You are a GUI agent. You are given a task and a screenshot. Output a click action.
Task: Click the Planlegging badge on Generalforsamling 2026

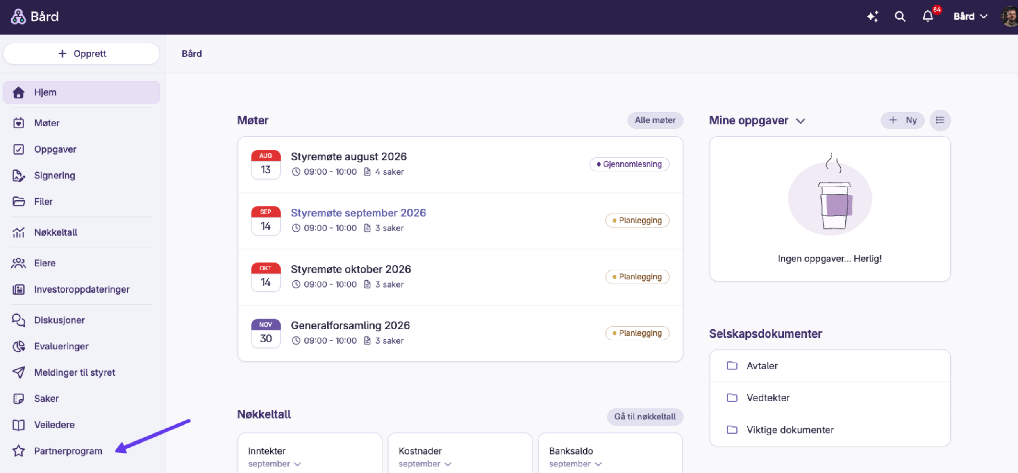tap(637, 333)
